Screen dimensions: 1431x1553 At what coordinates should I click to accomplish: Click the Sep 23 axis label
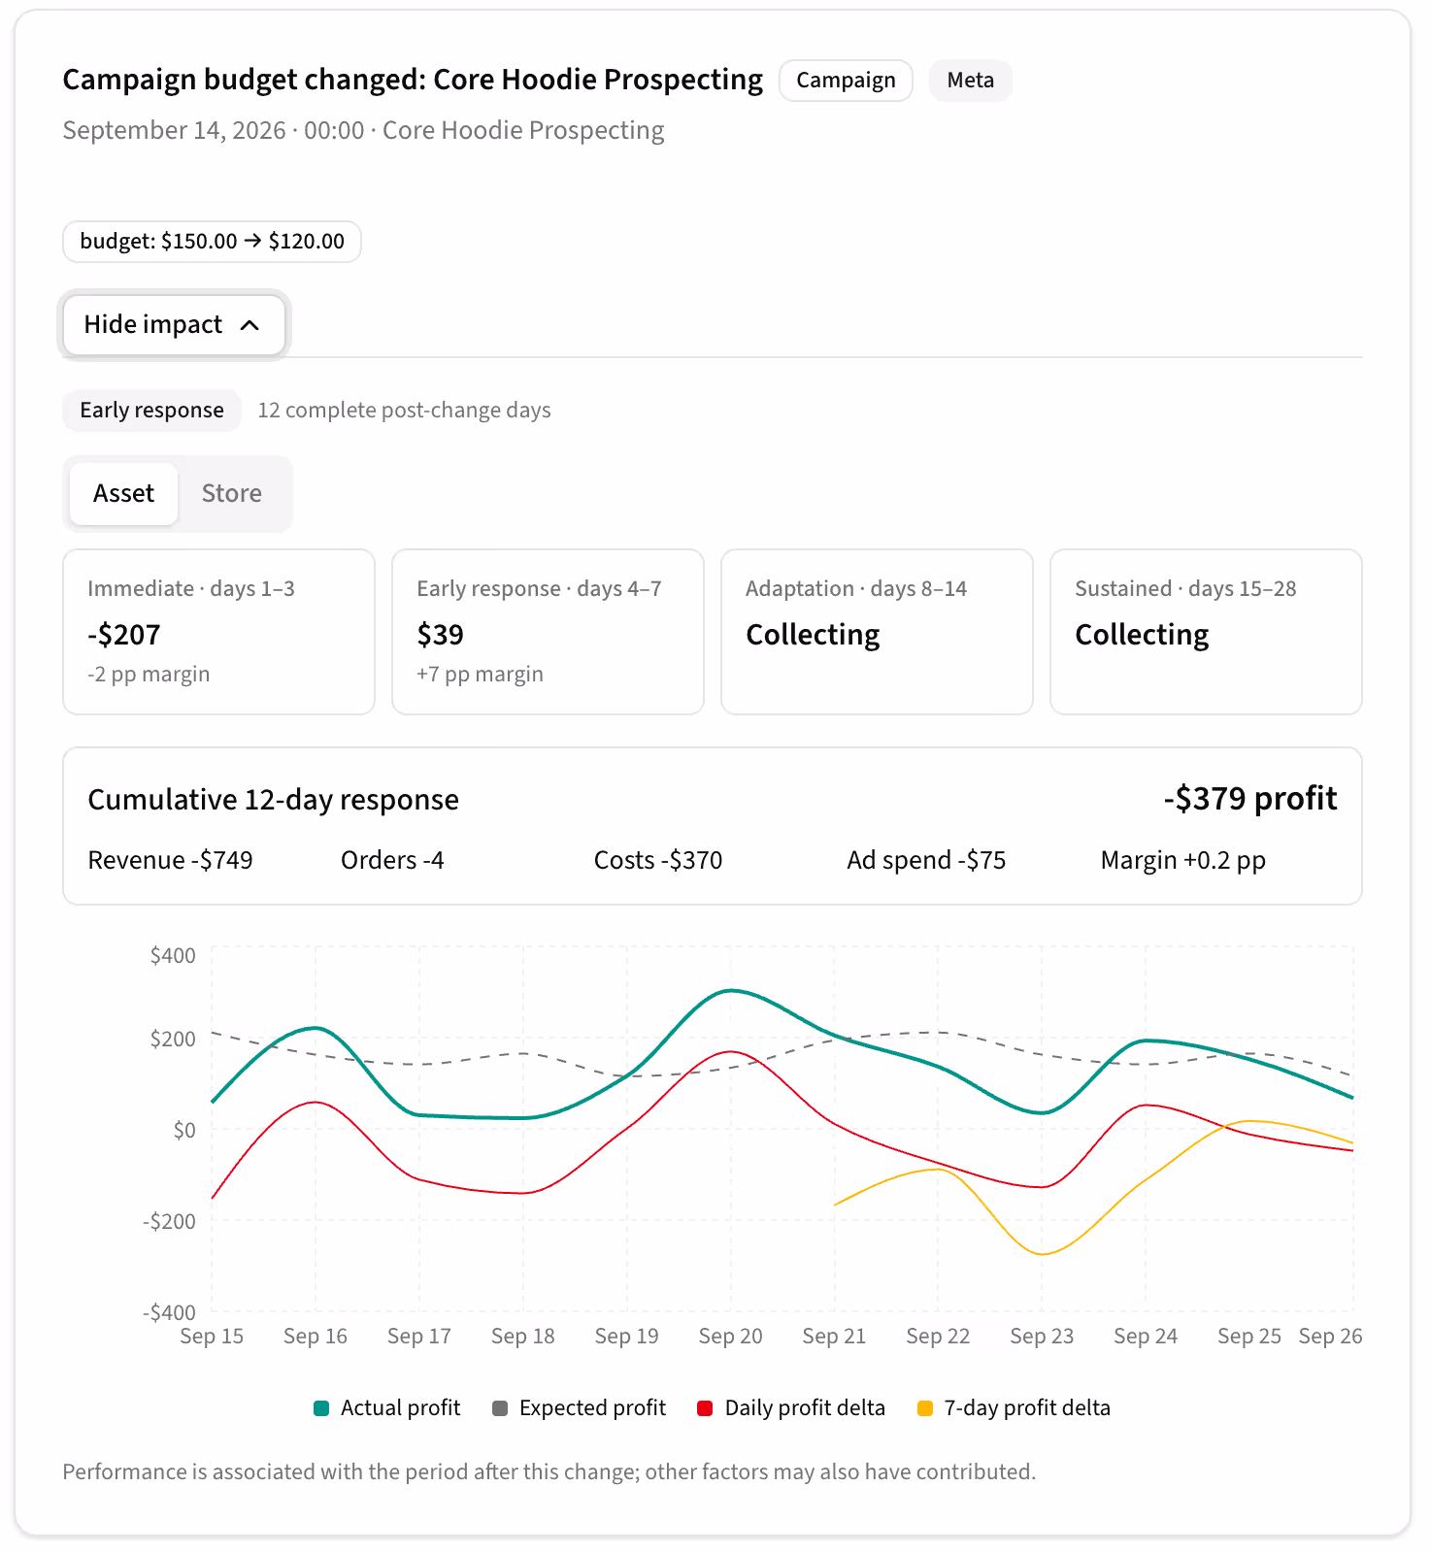pyautogui.click(x=1042, y=1337)
